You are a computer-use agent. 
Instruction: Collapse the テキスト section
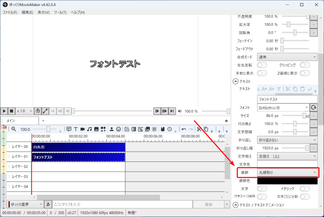tap(235, 81)
